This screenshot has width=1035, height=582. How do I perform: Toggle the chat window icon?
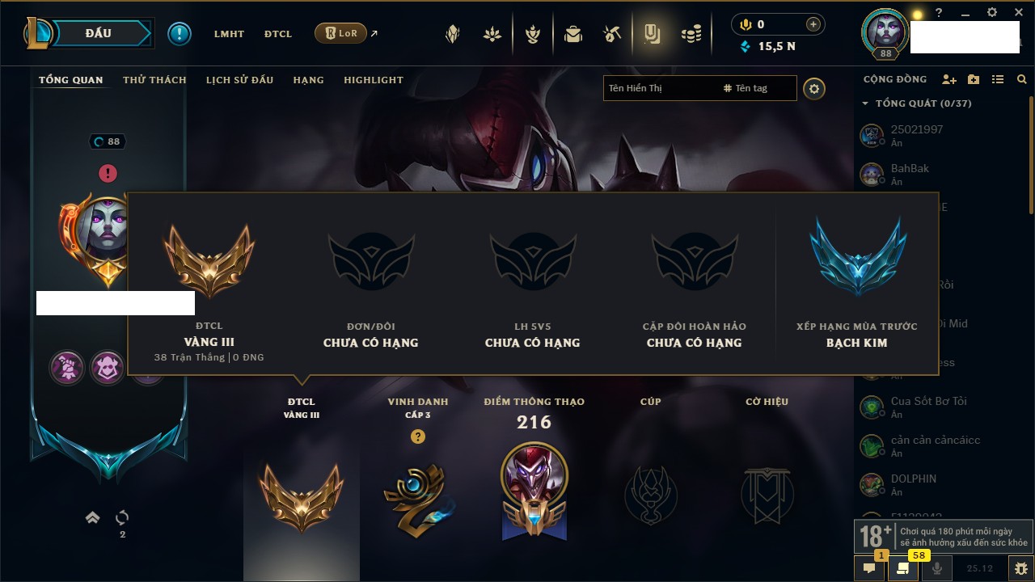pos(869,568)
